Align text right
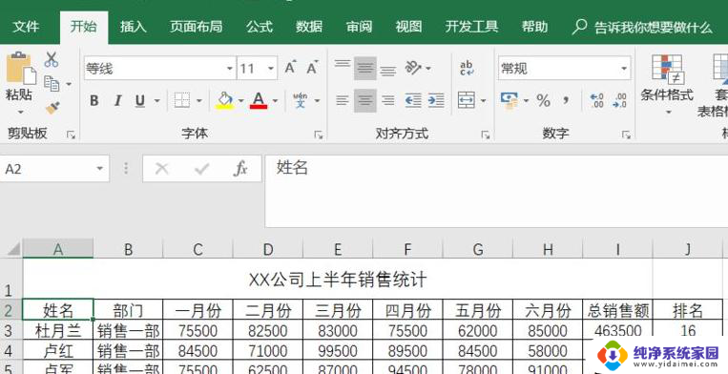Viewport: 728px width, 374px height. pyautogui.click(x=388, y=100)
